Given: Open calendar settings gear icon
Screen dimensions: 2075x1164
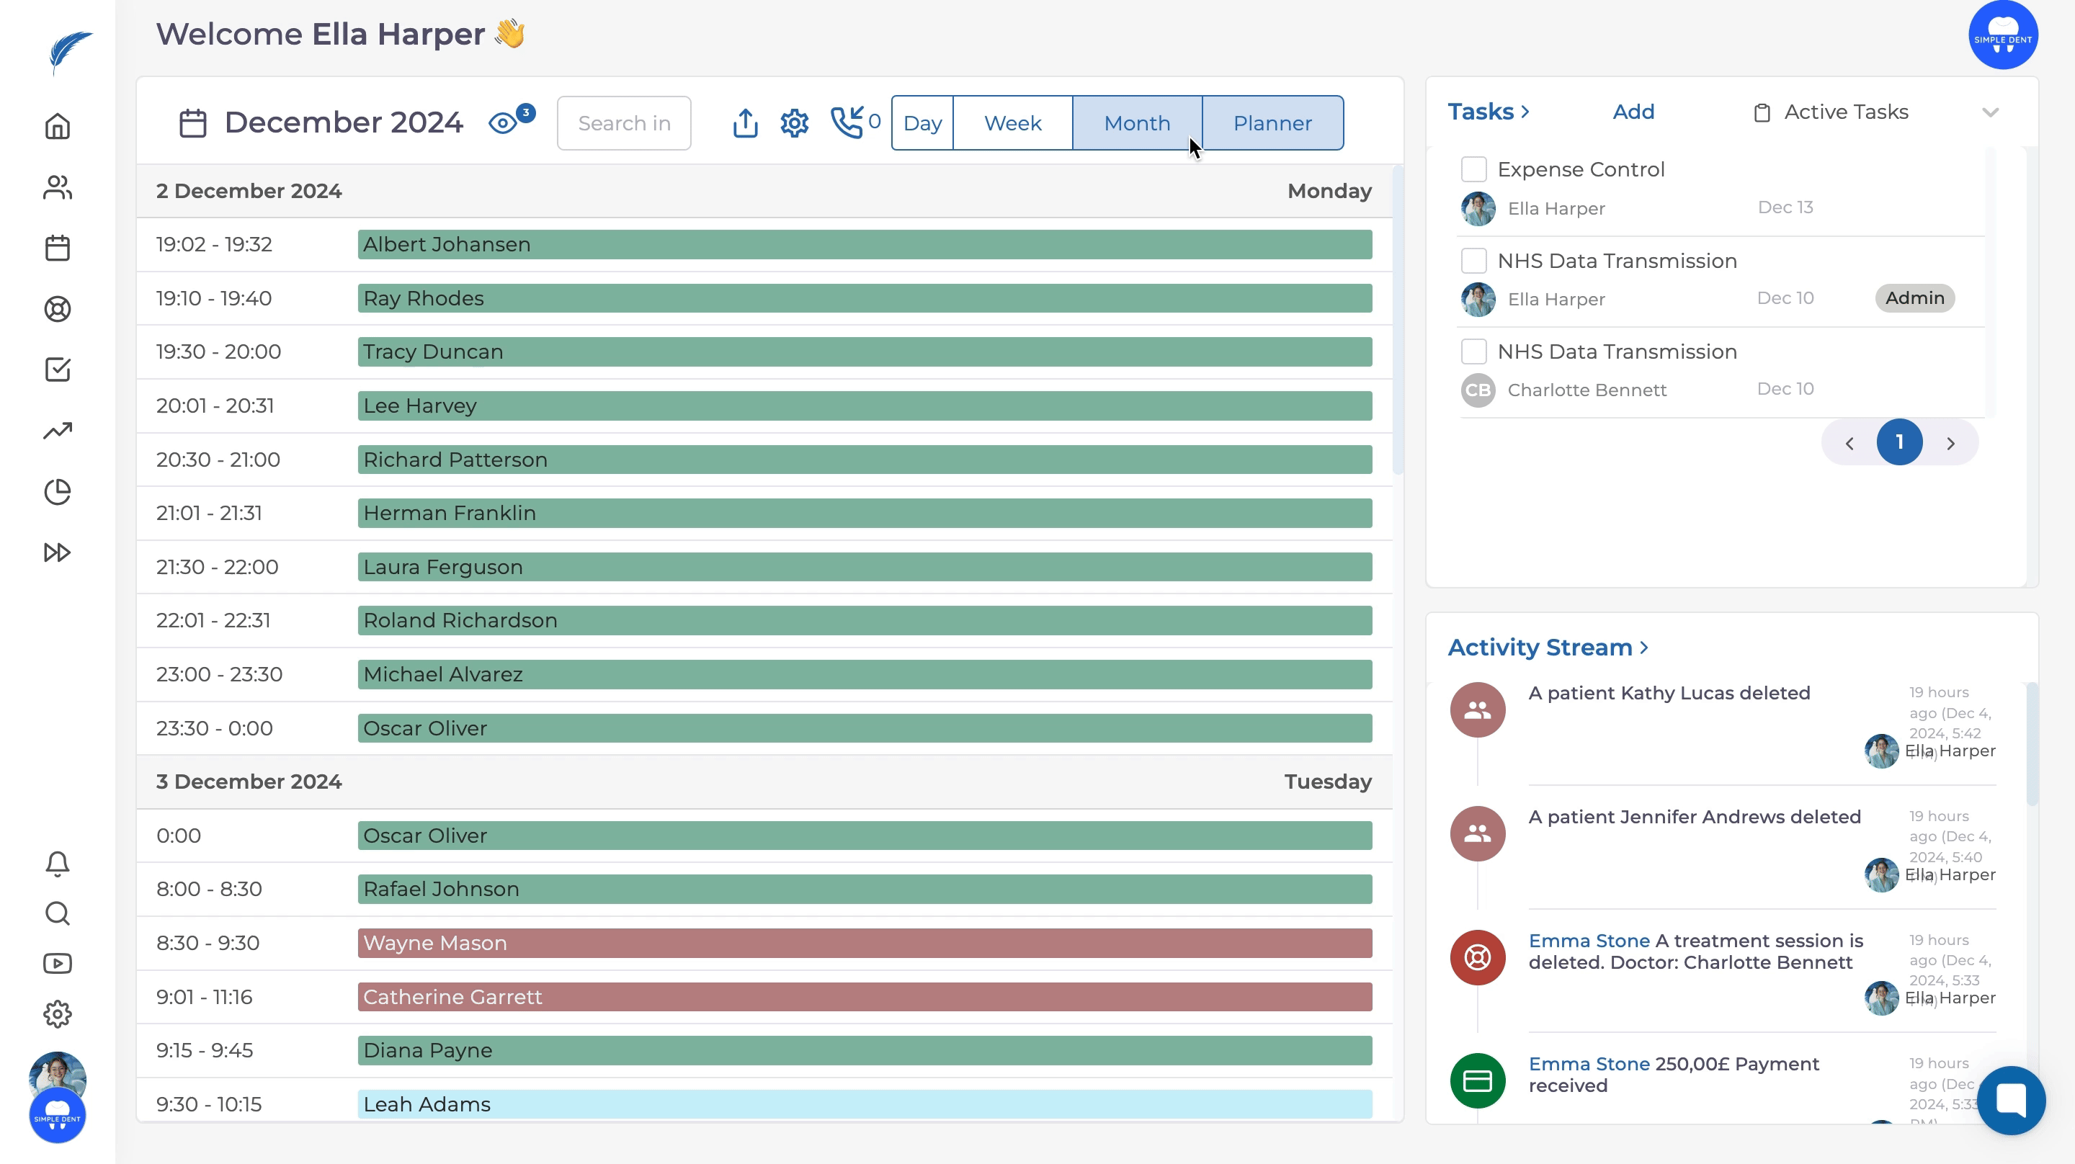Looking at the screenshot, I should 794,123.
